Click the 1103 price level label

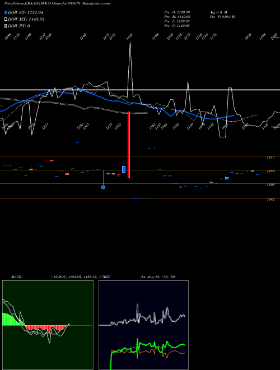point(270,185)
